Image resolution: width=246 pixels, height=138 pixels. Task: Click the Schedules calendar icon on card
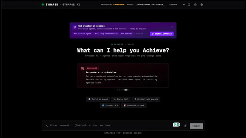(x=82, y=69)
